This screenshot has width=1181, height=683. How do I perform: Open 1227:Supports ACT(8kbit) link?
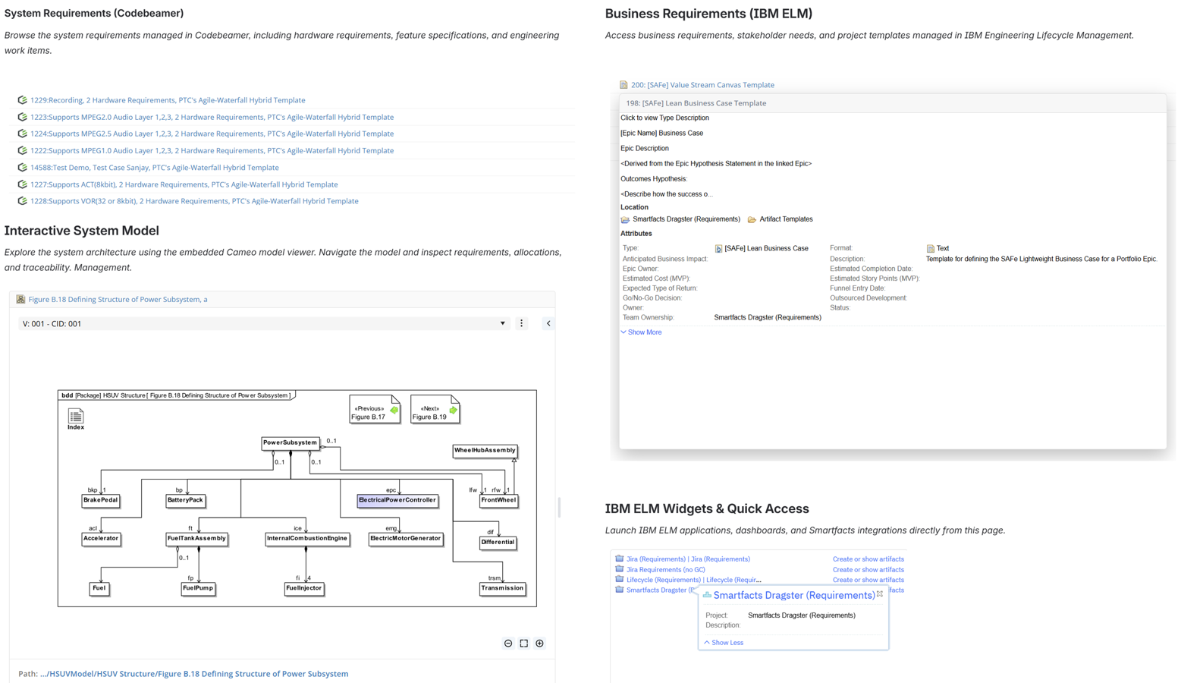[184, 184]
